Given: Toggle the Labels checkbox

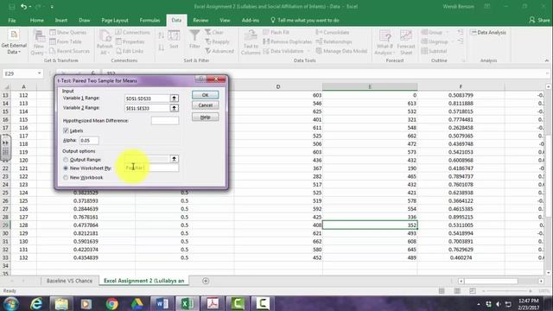Looking at the screenshot, I should click(x=66, y=130).
